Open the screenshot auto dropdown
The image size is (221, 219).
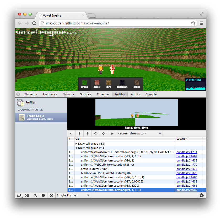pos(139,134)
